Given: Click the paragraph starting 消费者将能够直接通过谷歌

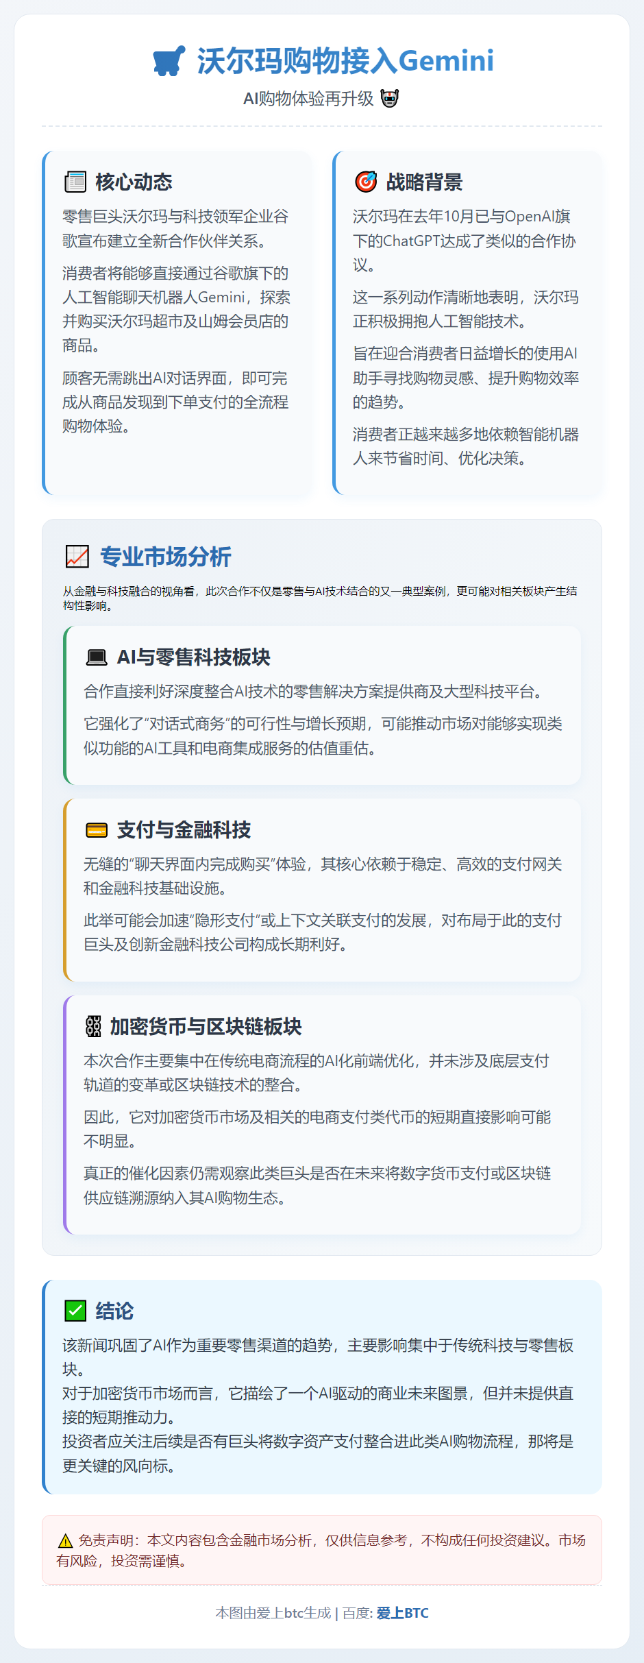Looking at the screenshot, I should 176,309.
